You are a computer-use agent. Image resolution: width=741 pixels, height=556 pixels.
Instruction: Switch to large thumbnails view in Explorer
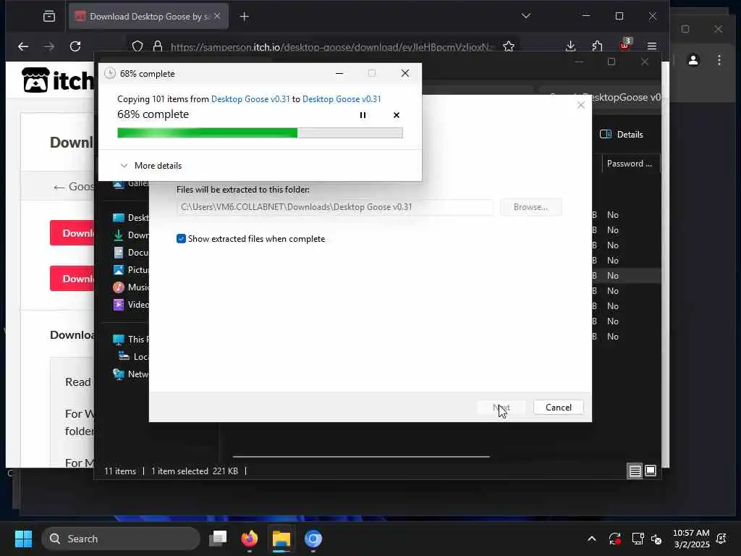pyautogui.click(x=651, y=471)
